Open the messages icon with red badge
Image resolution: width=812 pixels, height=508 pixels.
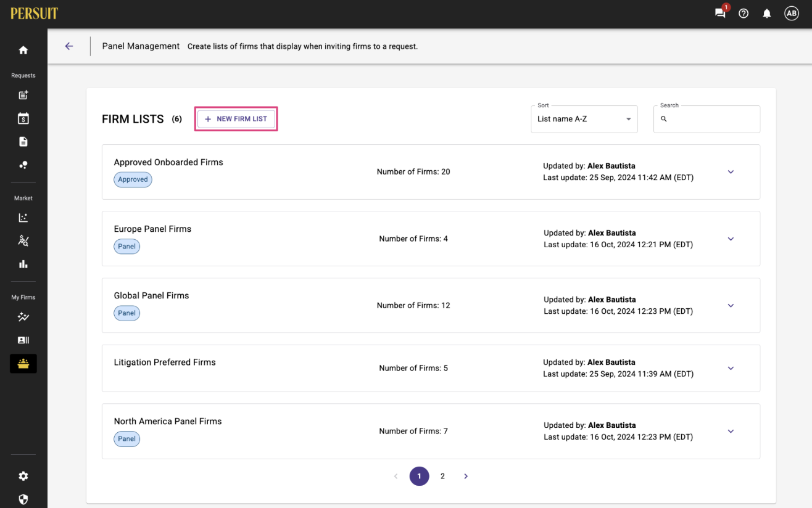coord(720,13)
